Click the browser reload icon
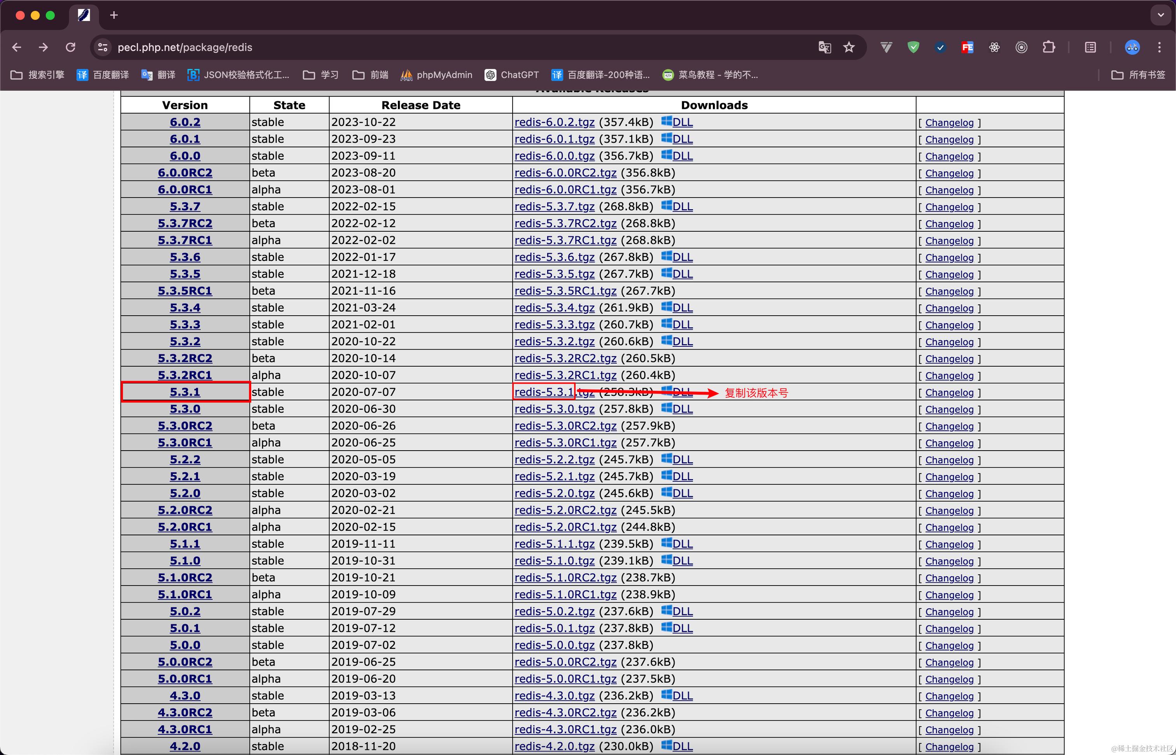Viewport: 1176px width, 755px height. 71,47
